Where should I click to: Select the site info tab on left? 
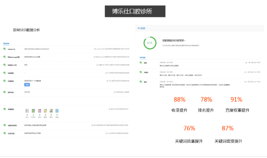(6, 43)
